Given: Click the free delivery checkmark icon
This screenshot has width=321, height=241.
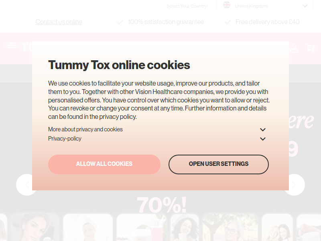Looking at the screenshot, I should coord(228,22).
